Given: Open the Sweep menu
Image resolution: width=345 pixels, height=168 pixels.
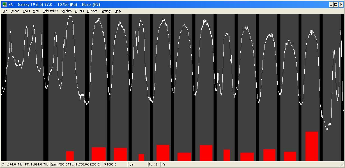Looking at the screenshot, I should click(15, 11).
